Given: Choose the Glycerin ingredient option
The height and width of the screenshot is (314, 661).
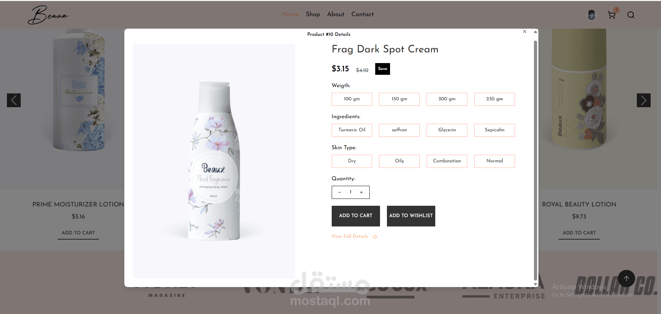Looking at the screenshot, I should [447, 130].
